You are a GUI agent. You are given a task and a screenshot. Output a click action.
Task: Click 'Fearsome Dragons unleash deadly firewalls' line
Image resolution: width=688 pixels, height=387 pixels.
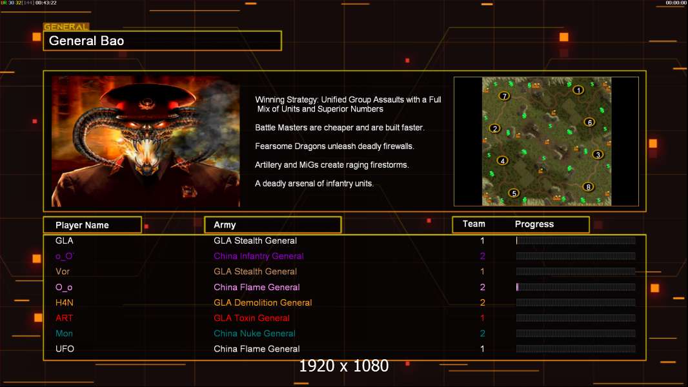point(335,146)
